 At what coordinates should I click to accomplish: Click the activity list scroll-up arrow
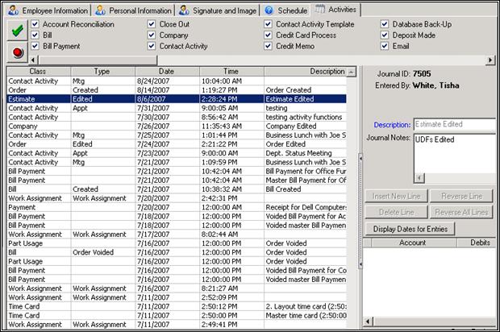pyautogui.click(x=351, y=72)
